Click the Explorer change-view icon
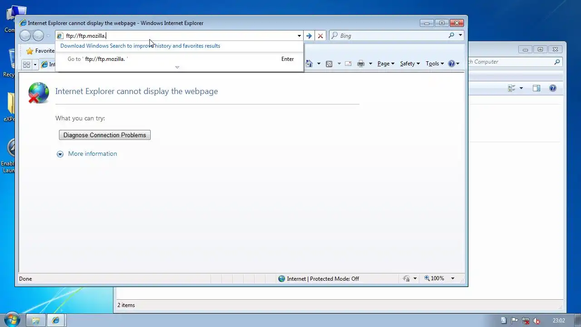Viewport: 581px width, 327px height. [512, 88]
